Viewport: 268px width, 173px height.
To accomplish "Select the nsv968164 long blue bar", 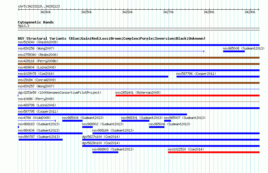I will (176, 133).
